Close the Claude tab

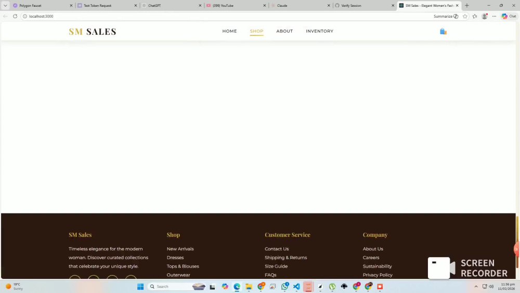click(x=329, y=6)
